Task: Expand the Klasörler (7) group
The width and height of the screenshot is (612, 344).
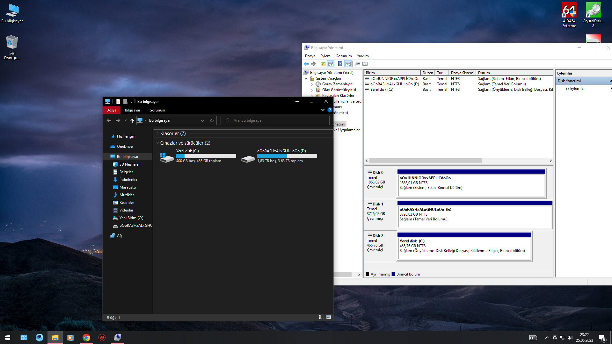Action: [157, 133]
